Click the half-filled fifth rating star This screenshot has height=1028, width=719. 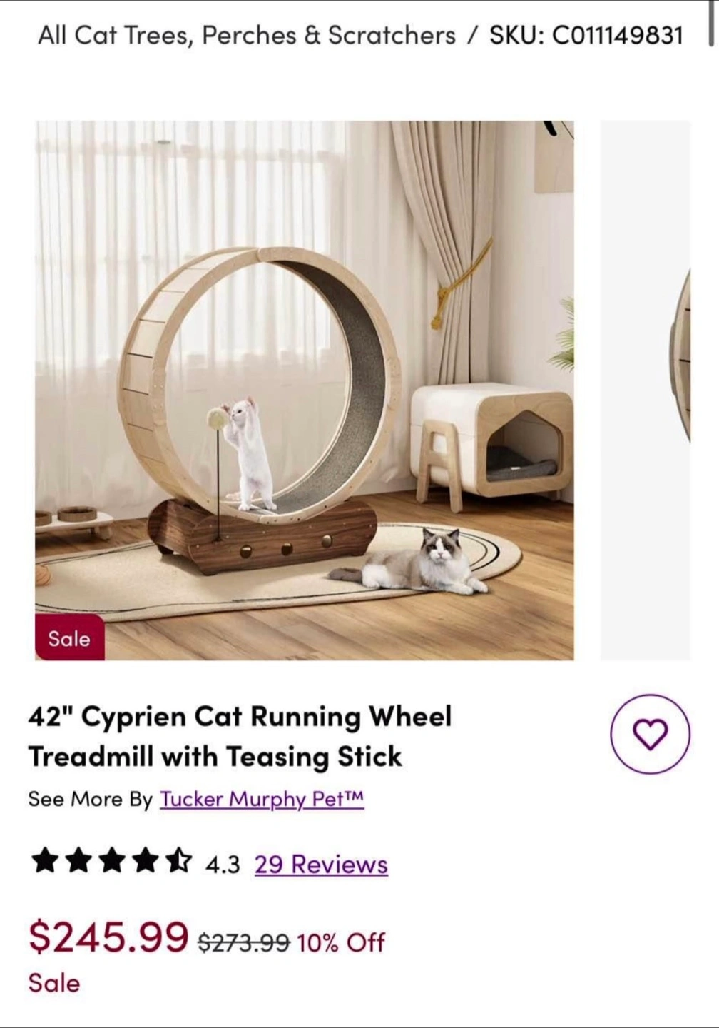coord(178,861)
